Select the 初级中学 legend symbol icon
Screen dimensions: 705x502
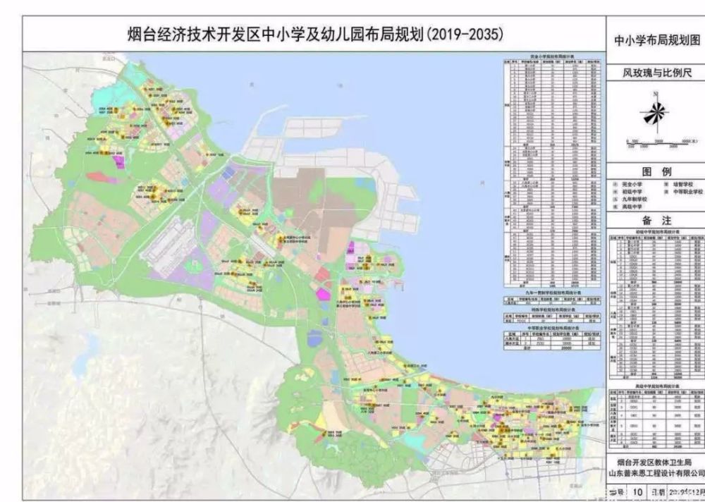tap(615, 191)
